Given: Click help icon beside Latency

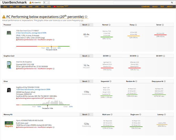Looking at the screenshot, I should pos(165,115).
